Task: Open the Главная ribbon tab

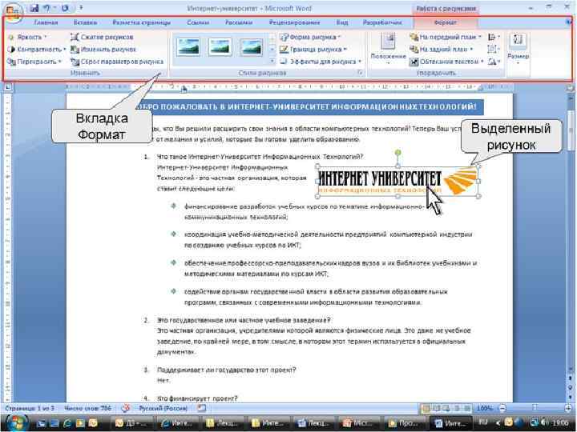Action: point(46,22)
